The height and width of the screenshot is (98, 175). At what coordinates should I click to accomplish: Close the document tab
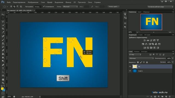click(x=34, y=10)
